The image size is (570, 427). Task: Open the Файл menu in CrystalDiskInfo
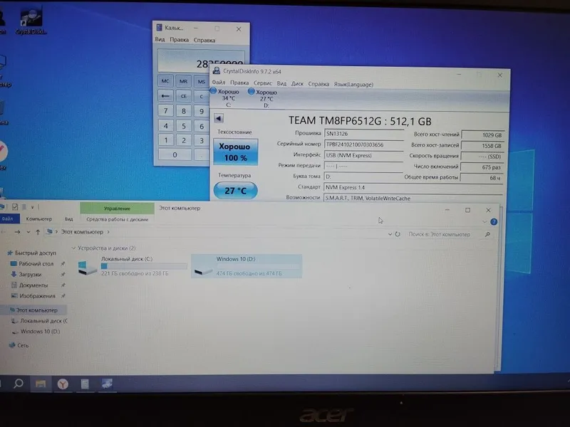tap(219, 83)
